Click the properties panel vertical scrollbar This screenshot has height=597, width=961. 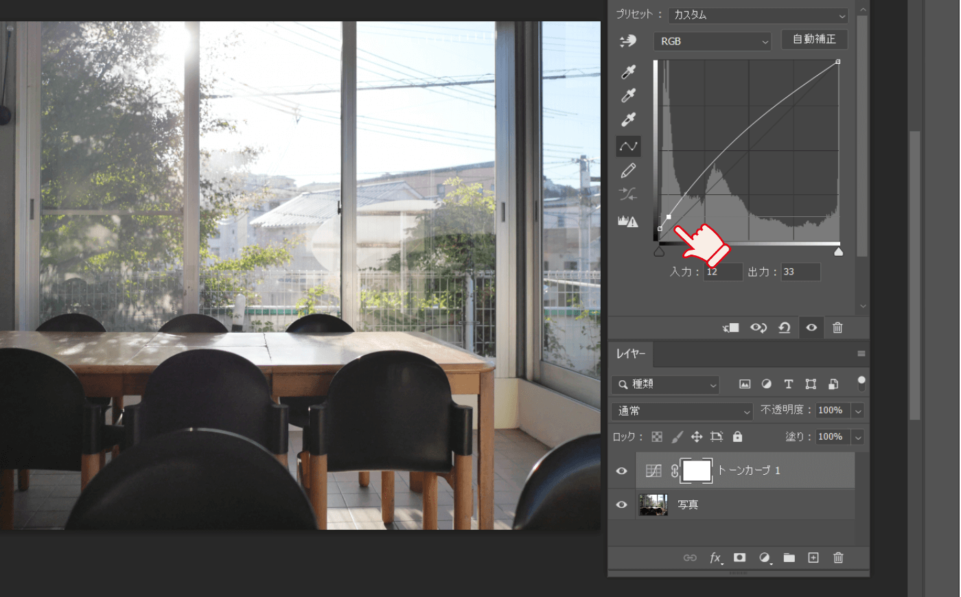pyautogui.click(x=863, y=136)
